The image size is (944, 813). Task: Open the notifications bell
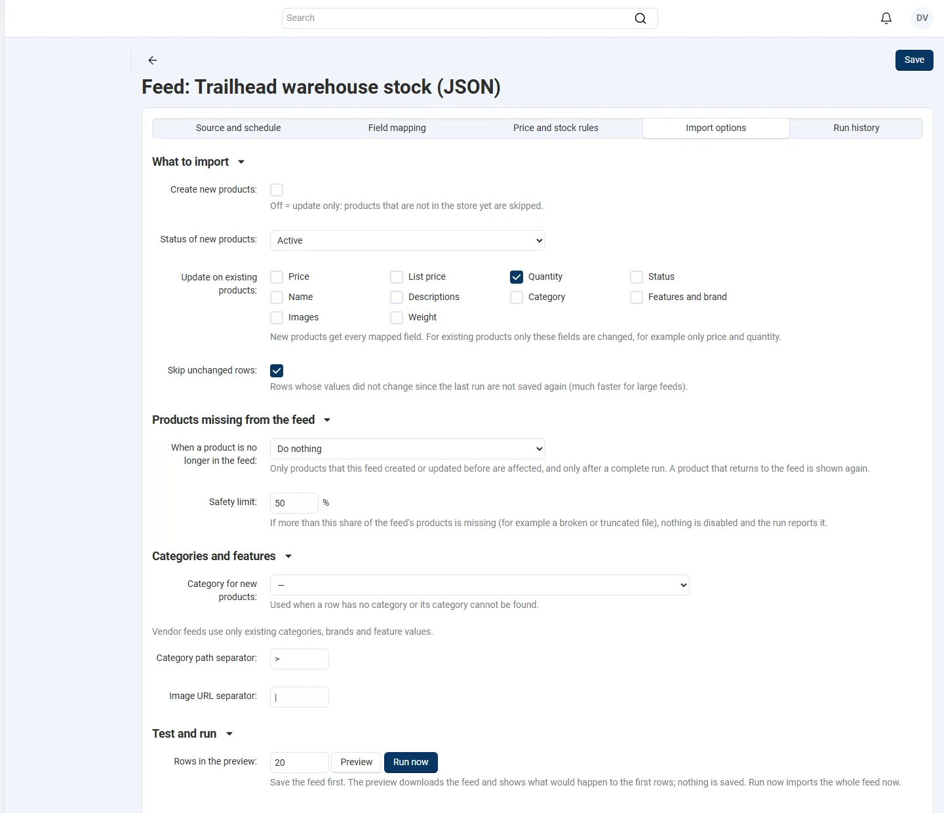[x=886, y=18]
